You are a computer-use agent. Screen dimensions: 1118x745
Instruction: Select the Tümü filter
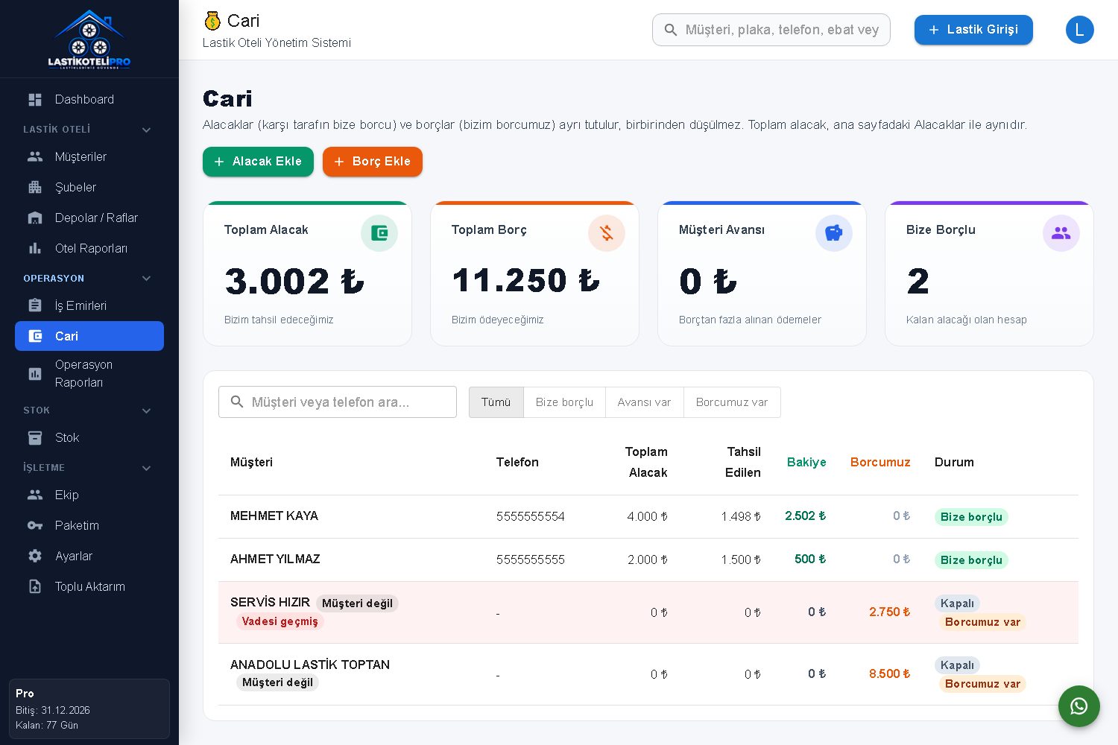click(496, 402)
